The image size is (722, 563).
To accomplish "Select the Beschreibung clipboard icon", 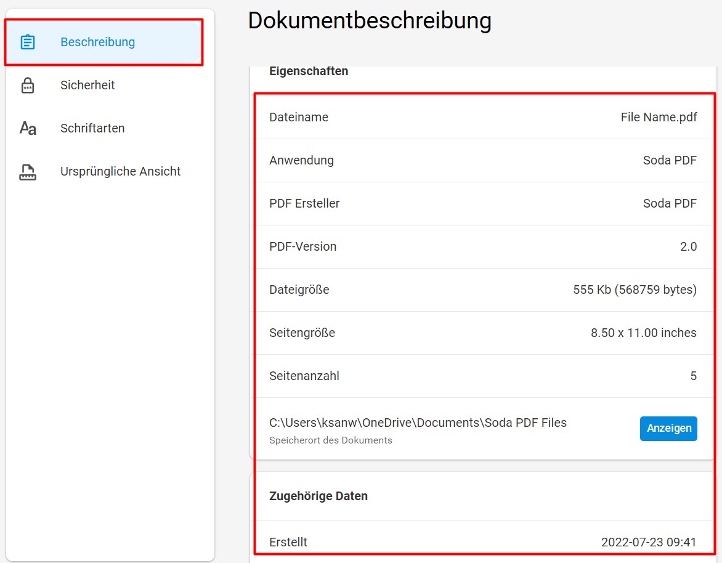I will (x=28, y=42).
